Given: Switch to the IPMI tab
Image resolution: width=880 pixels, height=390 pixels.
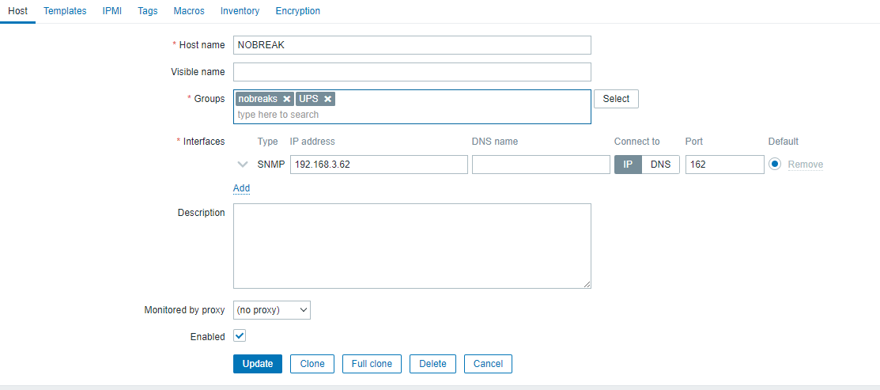Looking at the screenshot, I should pyautogui.click(x=112, y=11).
